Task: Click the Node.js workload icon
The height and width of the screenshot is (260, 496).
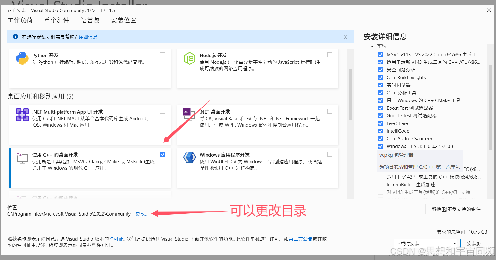Action: pos(190,58)
